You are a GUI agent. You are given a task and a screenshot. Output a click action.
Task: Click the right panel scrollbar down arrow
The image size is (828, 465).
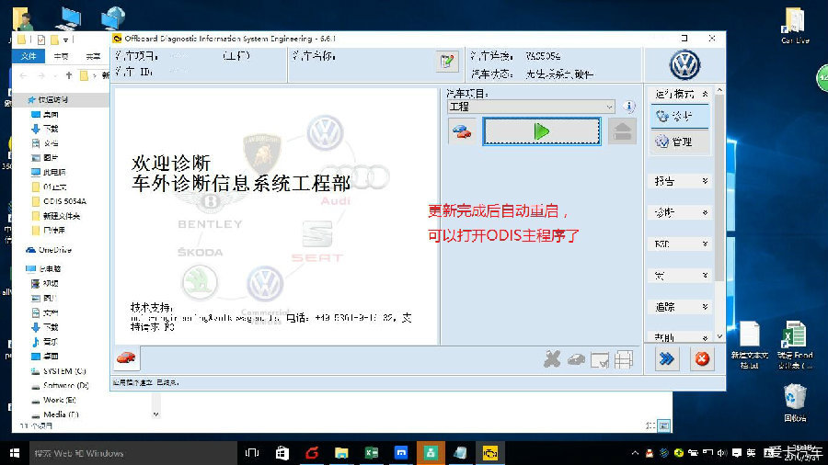(x=719, y=336)
